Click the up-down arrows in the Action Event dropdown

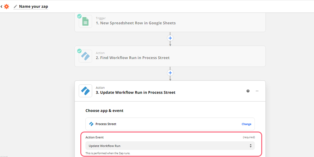(x=251, y=146)
